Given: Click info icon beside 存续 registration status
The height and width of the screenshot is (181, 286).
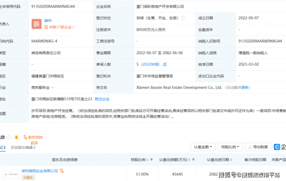Looking at the screenshot, I should (x=183, y=18).
